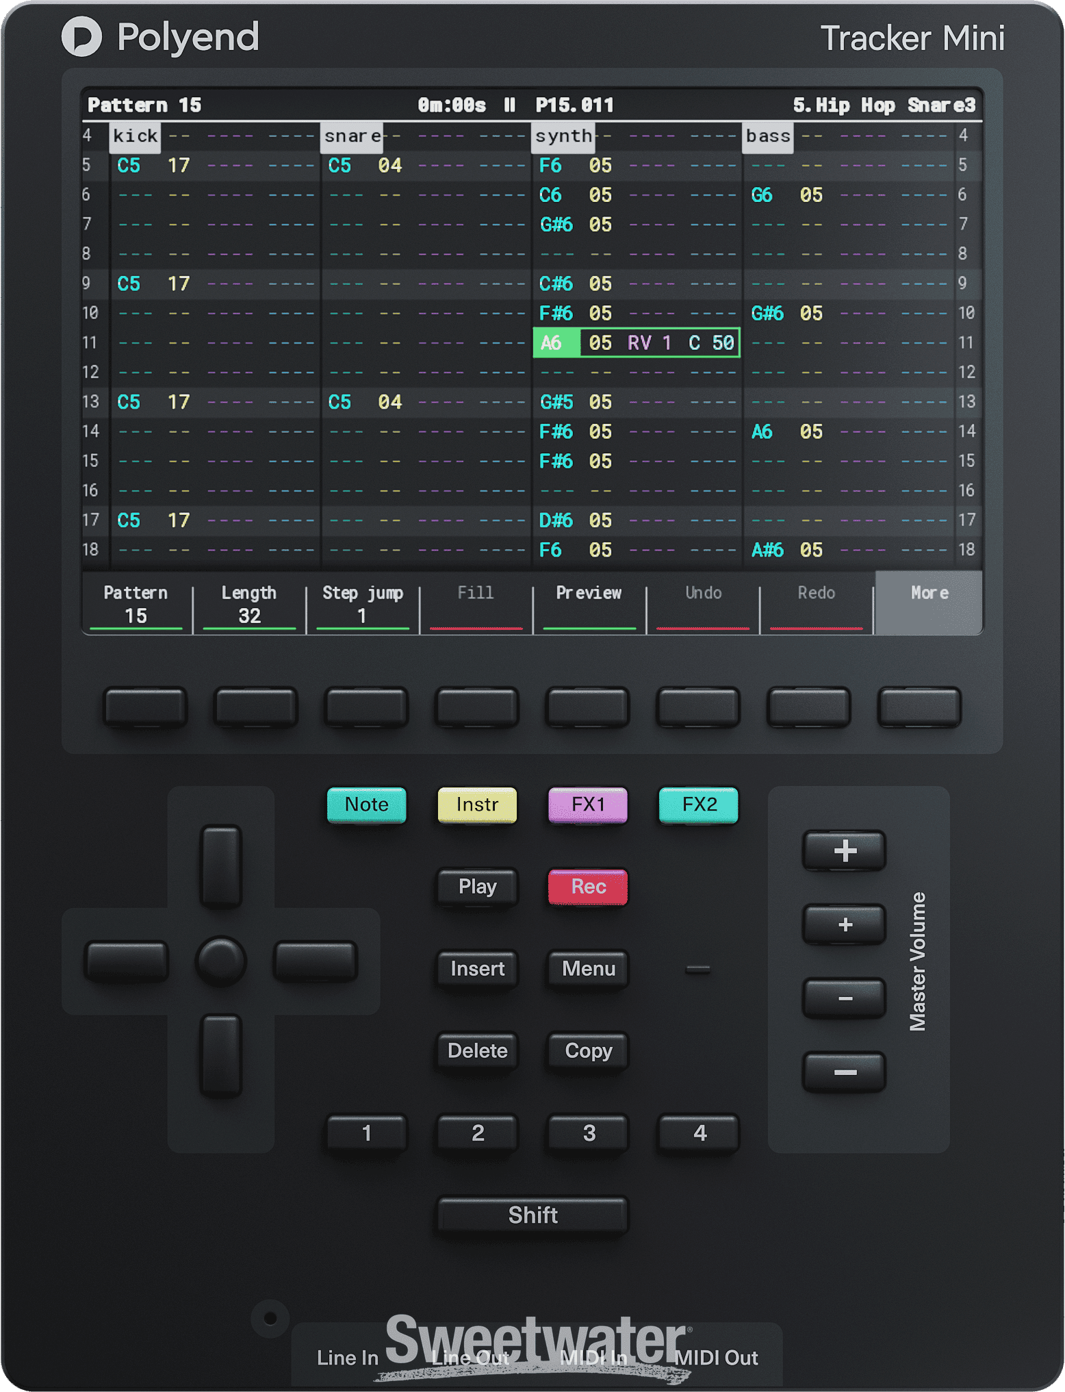Click the Insert button
The width and height of the screenshot is (1065, 1392).
pos(477,969)
